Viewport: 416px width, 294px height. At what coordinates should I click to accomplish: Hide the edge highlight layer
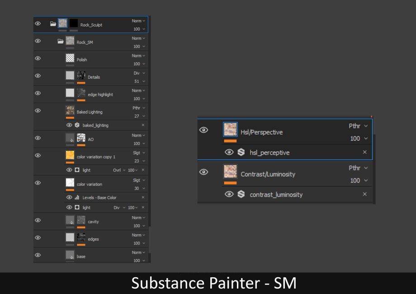coord(38,93)
